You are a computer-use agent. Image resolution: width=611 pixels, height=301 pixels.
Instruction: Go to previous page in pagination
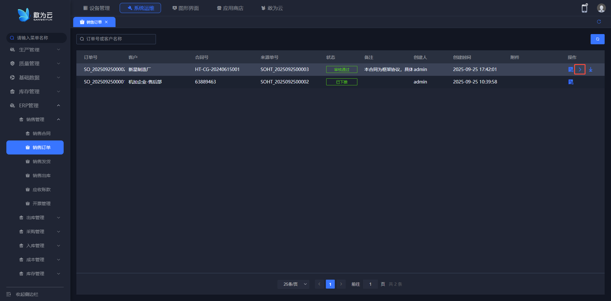(320, 284)
